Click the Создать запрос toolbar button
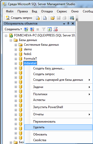This screenshot has height=144, width=93. 19,18
